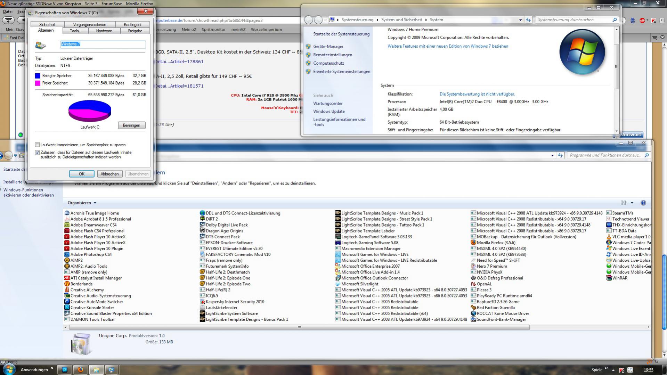Click the ICQ6.5 program icon

[x=202, y=296]
